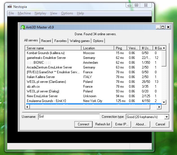Close the Nestopia window
The image size is (177, 155).
[146, 5]
